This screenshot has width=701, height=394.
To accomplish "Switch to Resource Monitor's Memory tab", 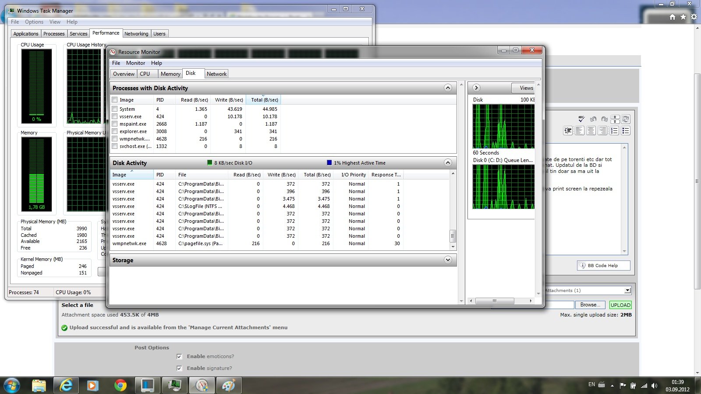I will pyautogui.click(x=170, y=74).
